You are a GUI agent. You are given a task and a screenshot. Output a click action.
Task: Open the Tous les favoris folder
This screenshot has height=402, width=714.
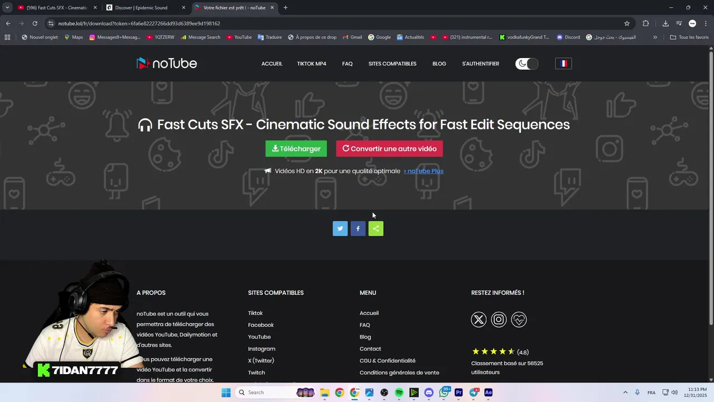coord(689,37)
